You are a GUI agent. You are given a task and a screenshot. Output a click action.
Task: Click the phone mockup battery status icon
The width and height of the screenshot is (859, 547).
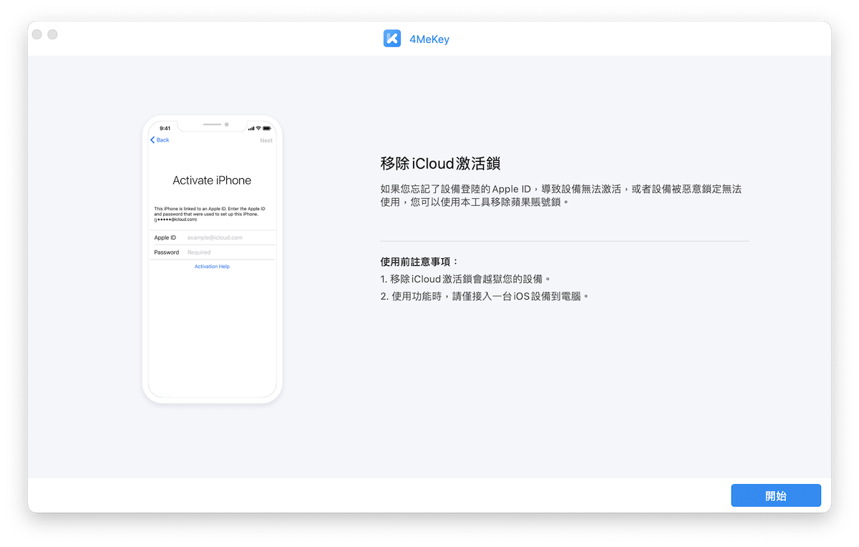pyautogui.click(x=268, y=128)
